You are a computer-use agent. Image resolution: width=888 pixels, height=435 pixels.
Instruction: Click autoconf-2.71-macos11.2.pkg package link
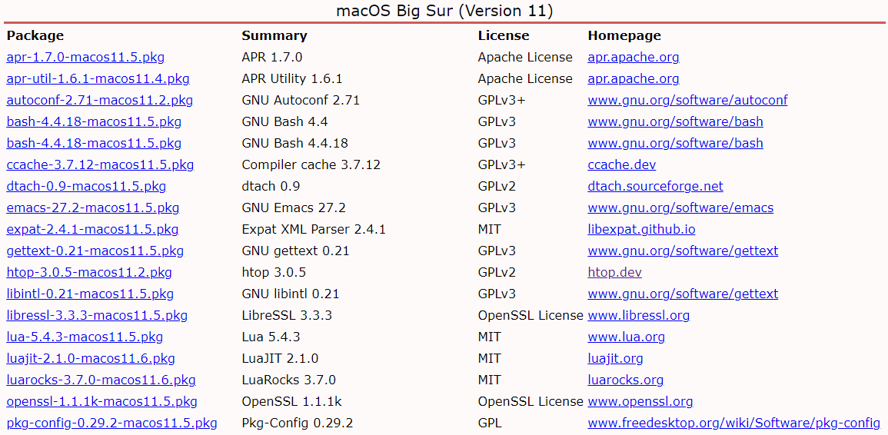(100, 101)
